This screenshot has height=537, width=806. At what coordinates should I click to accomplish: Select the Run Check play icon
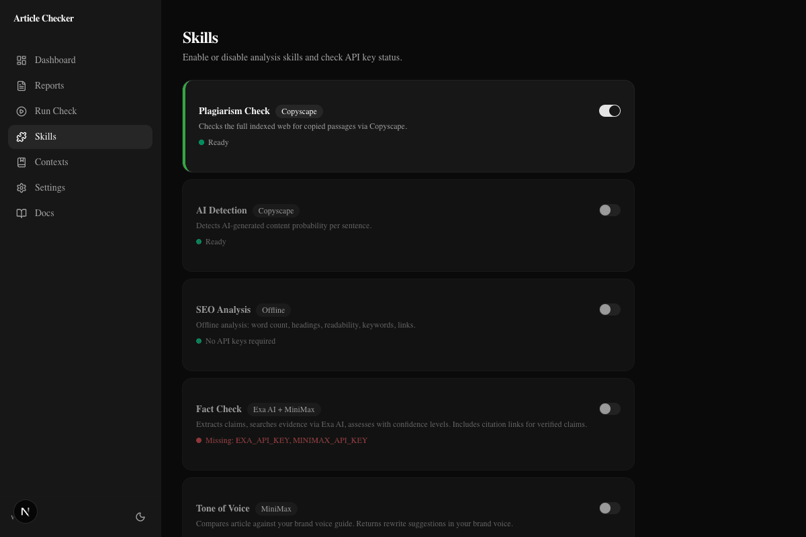pyautogui.click(x=21, y=111)
